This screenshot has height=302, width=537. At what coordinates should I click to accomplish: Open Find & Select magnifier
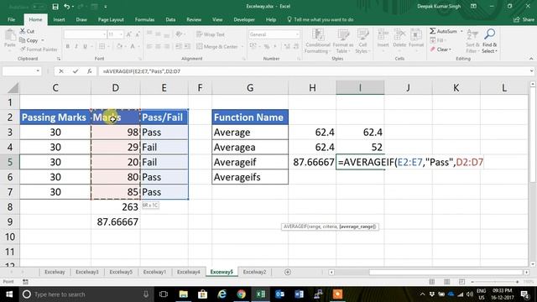point(489,41)
